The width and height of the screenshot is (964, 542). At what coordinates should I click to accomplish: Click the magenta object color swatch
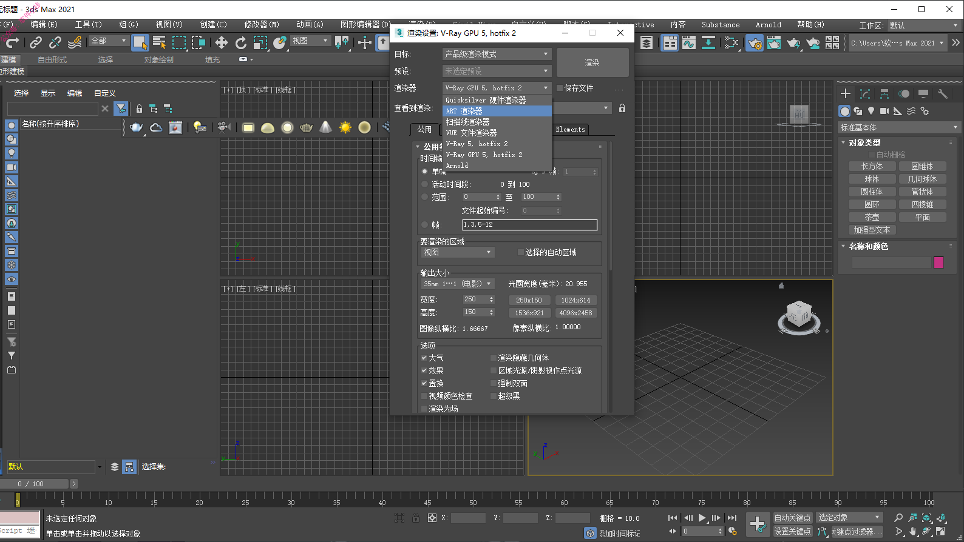coord(939,263)
